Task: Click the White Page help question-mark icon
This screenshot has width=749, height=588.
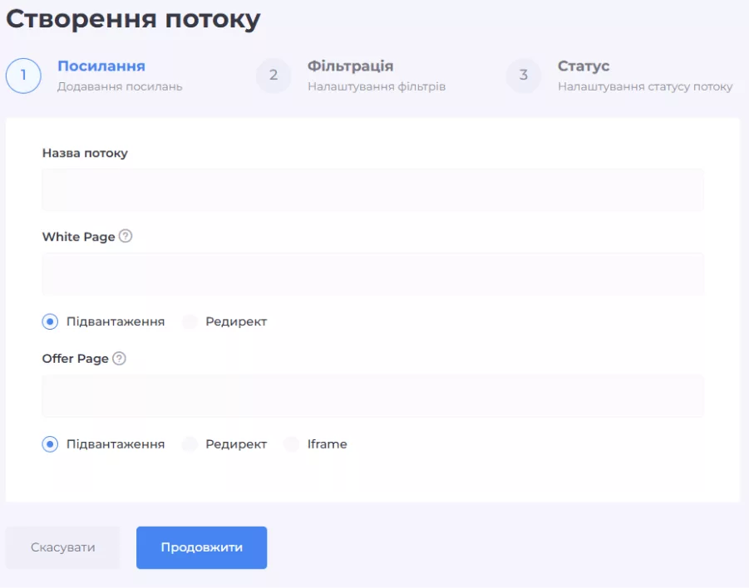Action: click(x=126, y=236)
